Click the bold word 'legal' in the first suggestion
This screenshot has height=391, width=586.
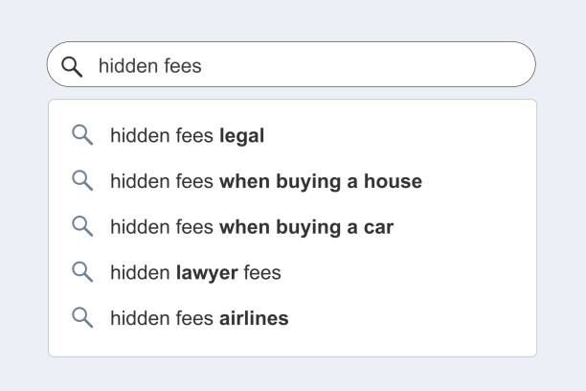[241, 136]
